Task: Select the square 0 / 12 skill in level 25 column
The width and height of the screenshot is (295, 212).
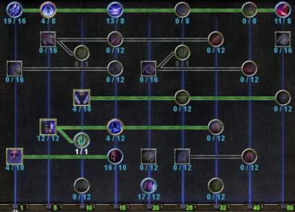Action: tap(182, 156)
